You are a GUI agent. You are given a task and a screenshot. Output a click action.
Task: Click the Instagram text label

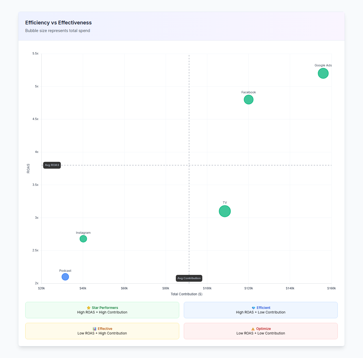click(x=83, y=233)
